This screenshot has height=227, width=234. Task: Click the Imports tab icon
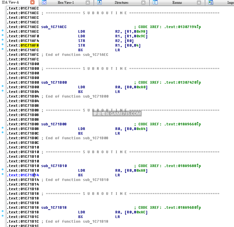[x=211, y=3]
